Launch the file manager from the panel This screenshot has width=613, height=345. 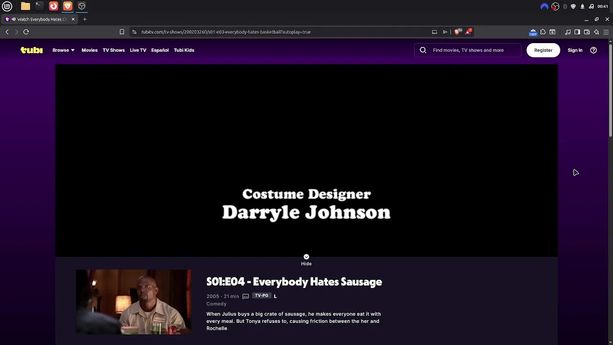coord(25,6)
